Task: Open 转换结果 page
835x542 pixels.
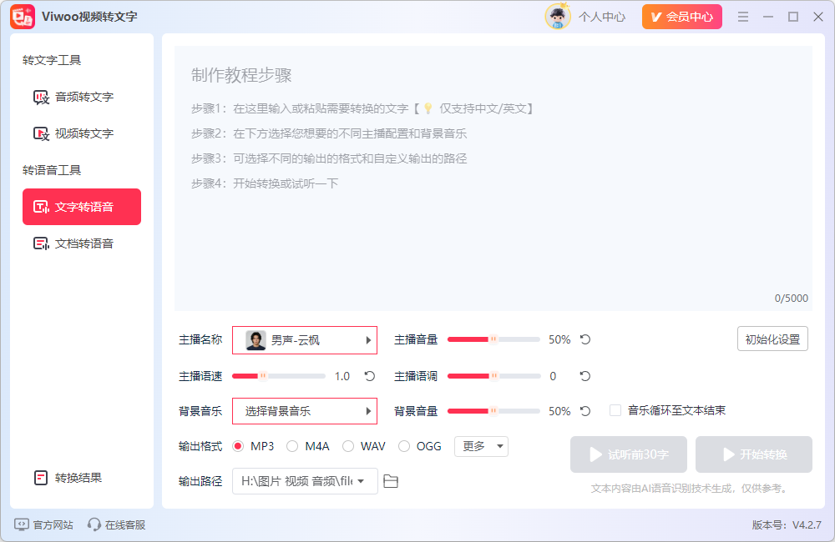Action: 82,478
